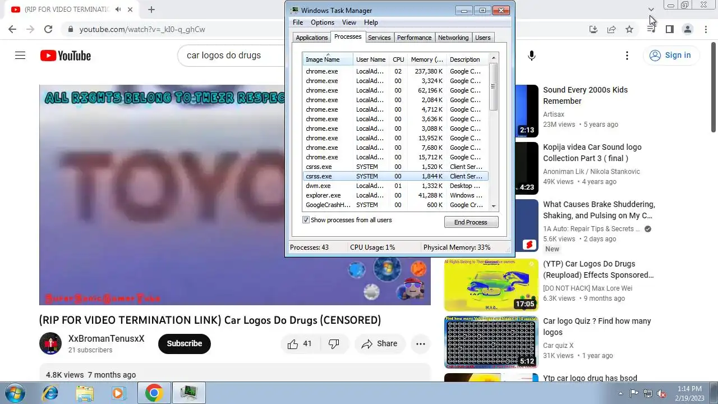Select dwm.exe process row
This screenshot has width=718, height=404.
click(x=396, y=186)
